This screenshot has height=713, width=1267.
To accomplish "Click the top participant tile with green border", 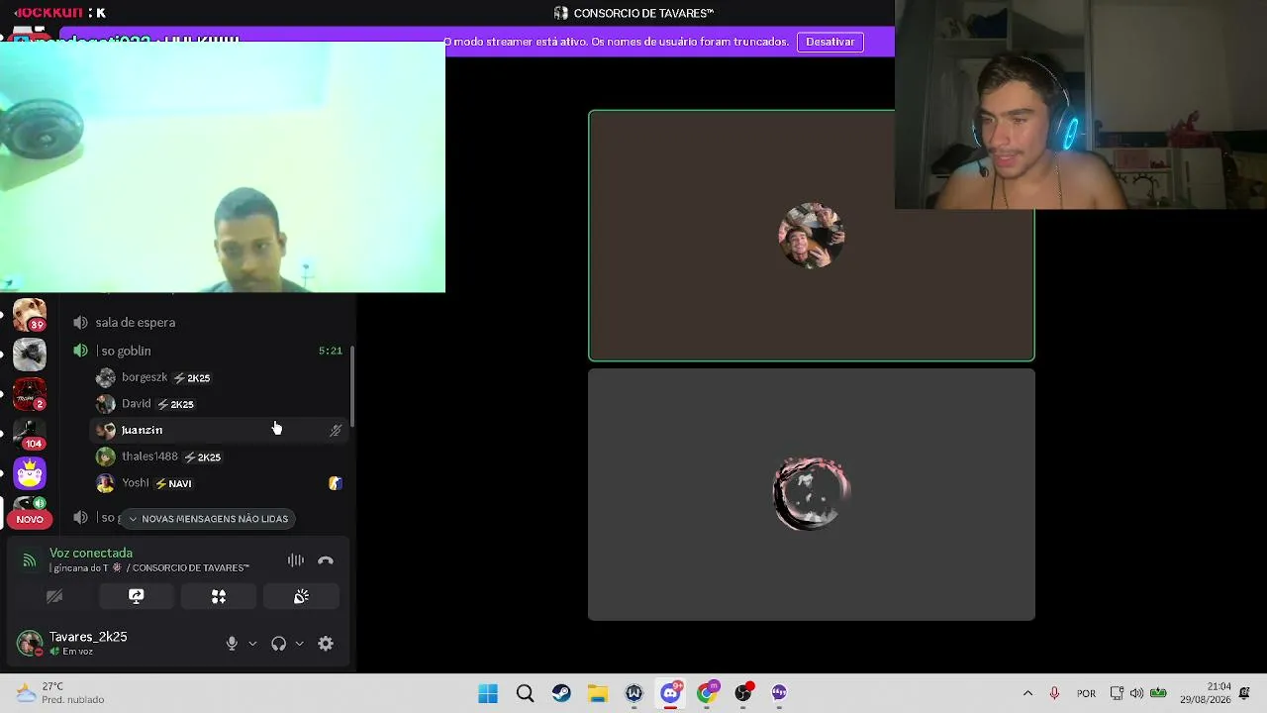I will [x=812, y=236].
